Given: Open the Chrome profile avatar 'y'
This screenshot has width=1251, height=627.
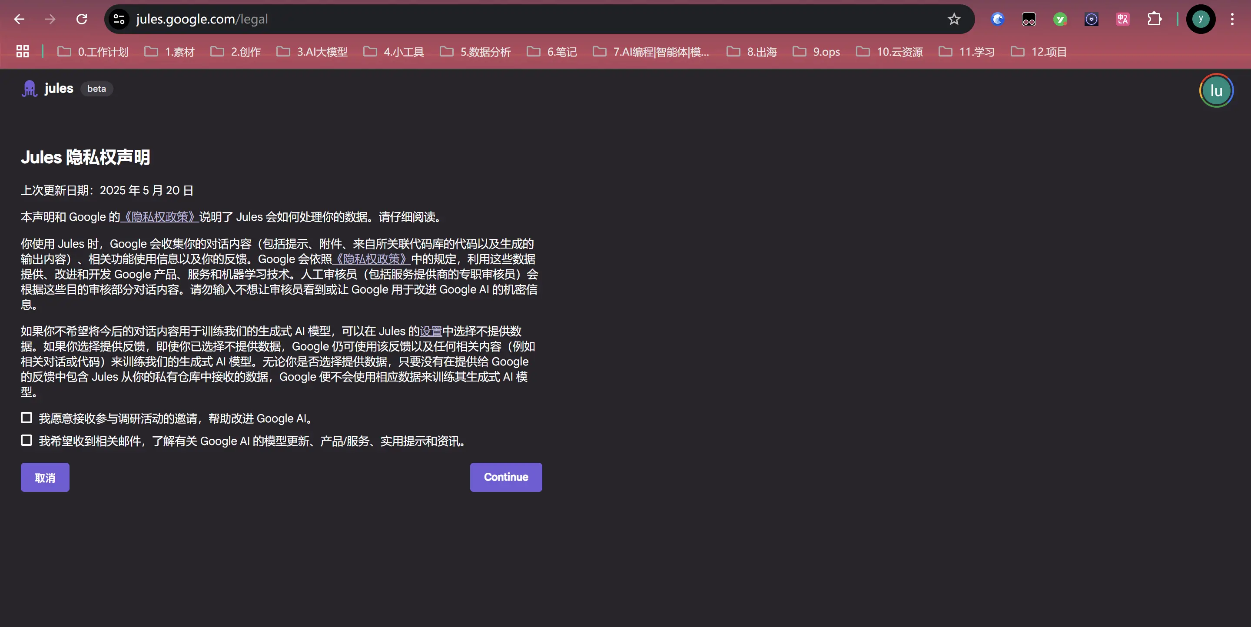Looking at the screenshot, I should [x=1201, y=19].
